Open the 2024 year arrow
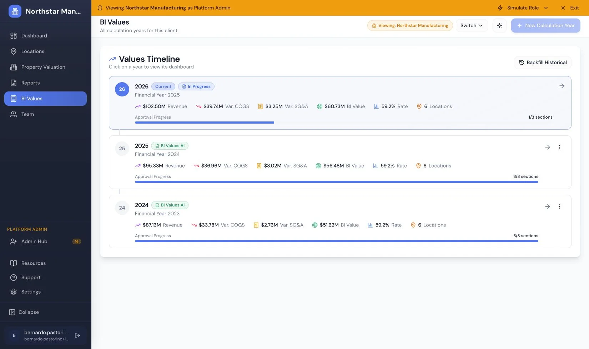Screen dimensions: 589x349 coord(548,206)
